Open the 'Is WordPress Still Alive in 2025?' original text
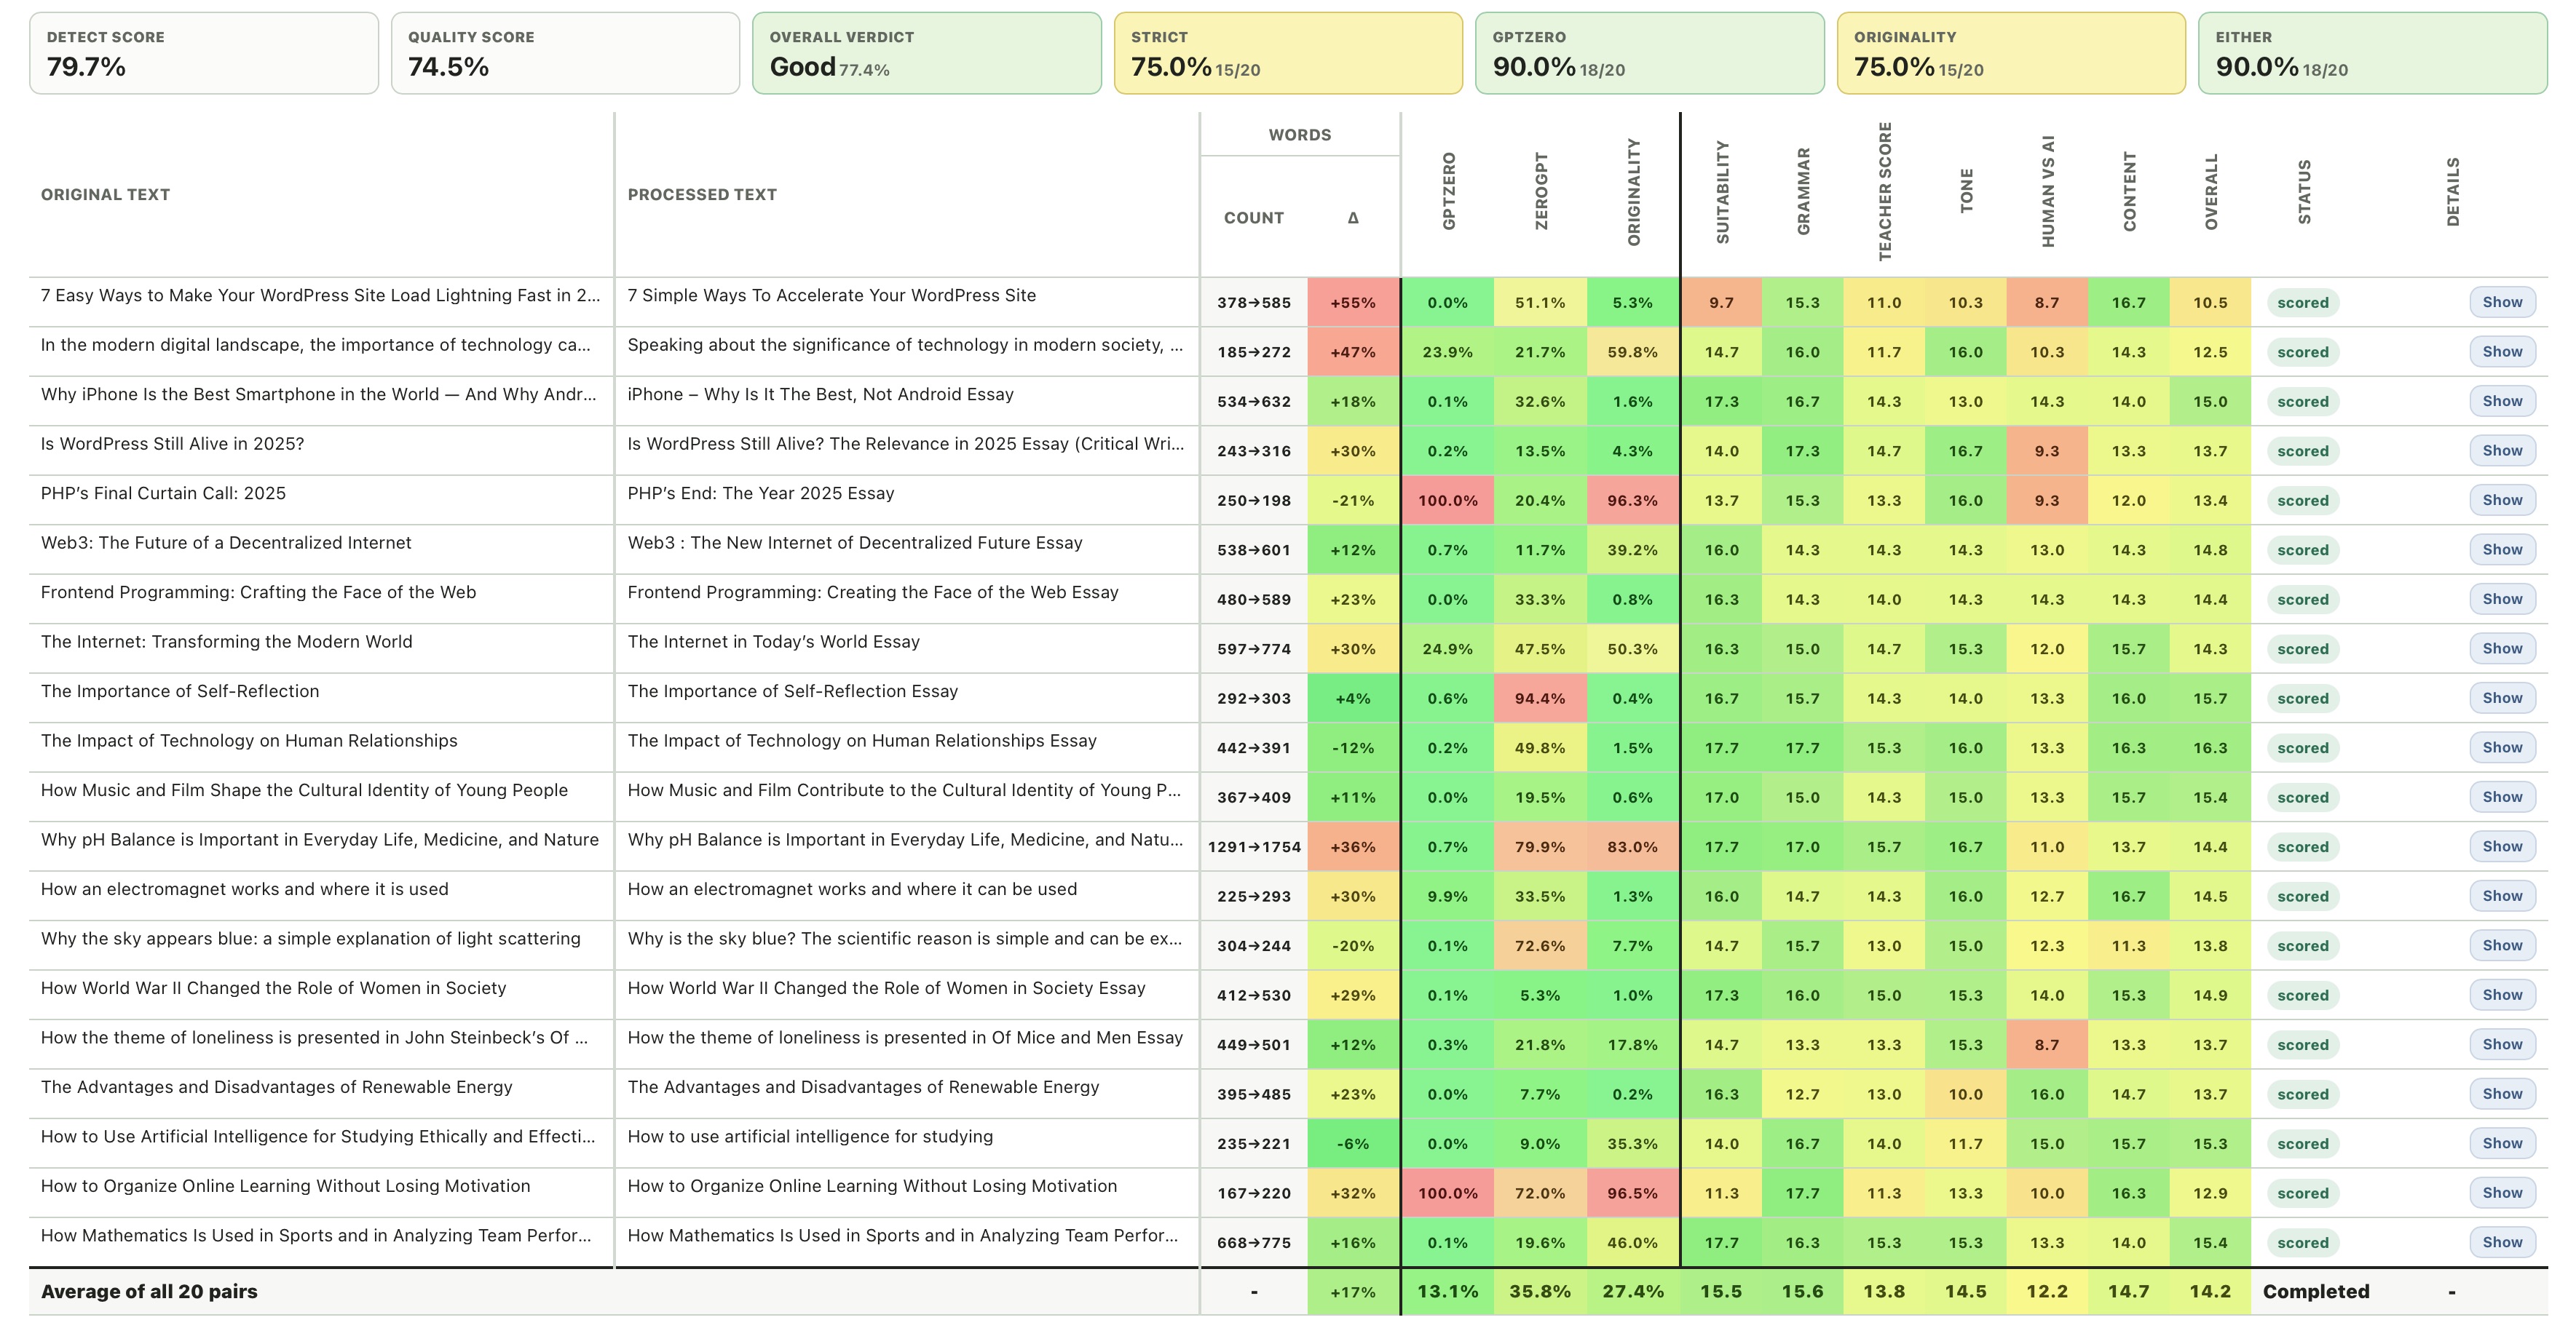The height and width of the screenshot is (1320, 2576). (x=172, y=444)
